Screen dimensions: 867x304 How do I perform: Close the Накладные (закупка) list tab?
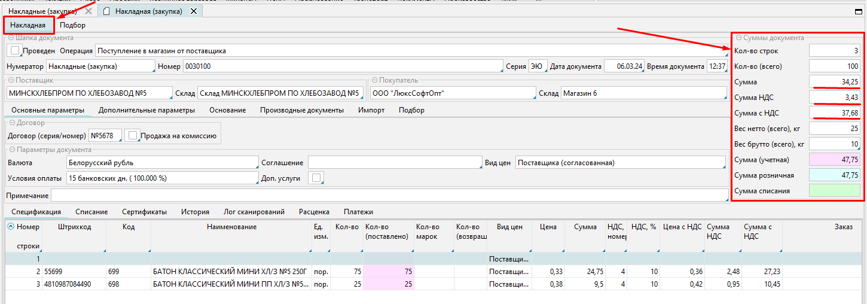coord(88,11)
